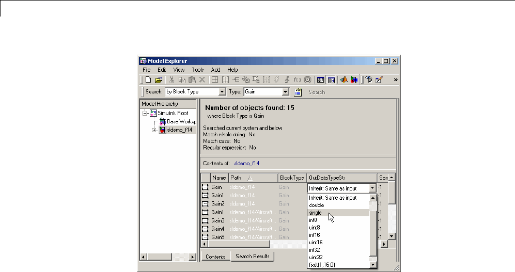
Task: Open the Search 'by Block Type' dropdown
Action: [x=222, y=92]
